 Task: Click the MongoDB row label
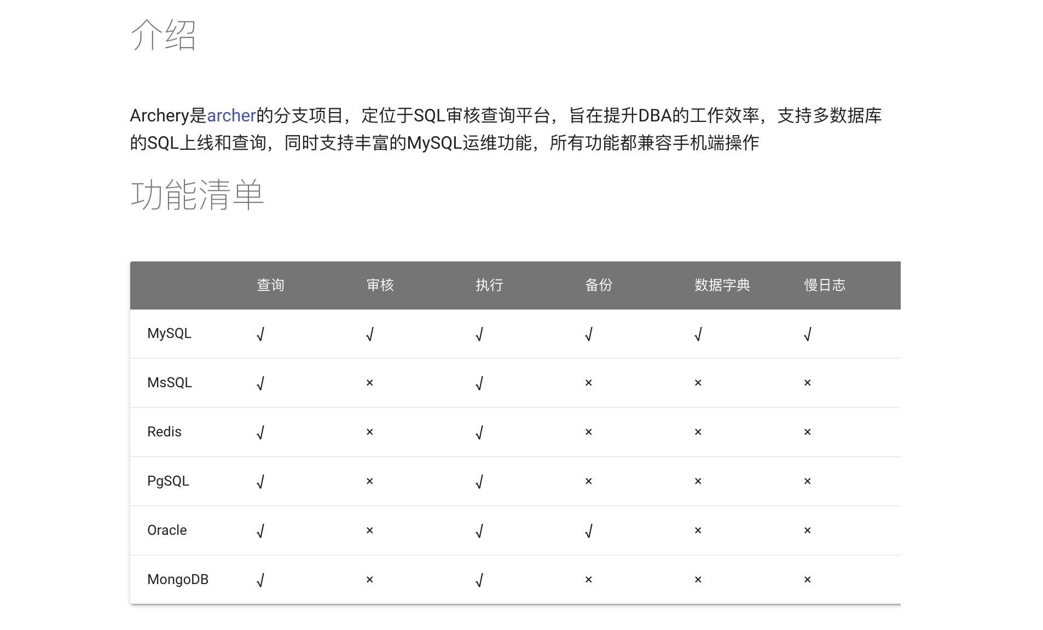coord(177,579)
